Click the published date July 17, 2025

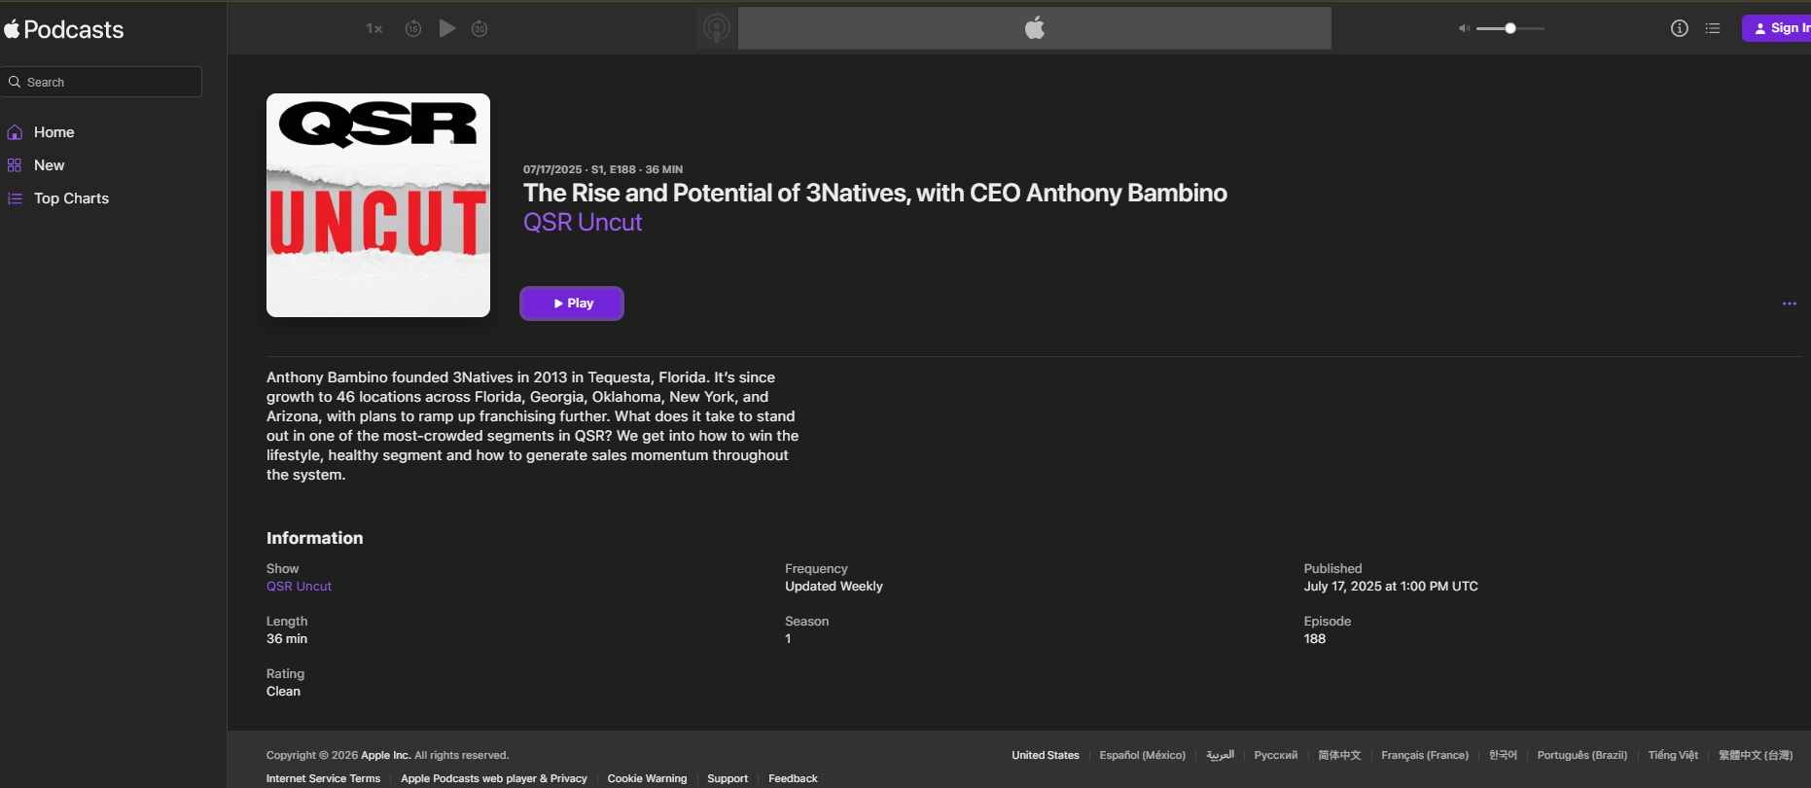tap(1391, 586)
